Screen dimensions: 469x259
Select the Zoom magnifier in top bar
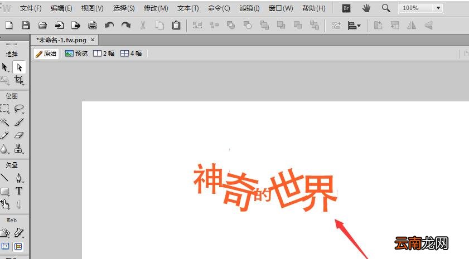[x=386, y=8]
